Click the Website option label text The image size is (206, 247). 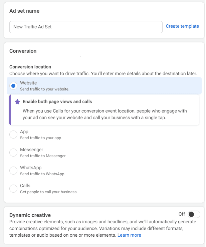pyautogui.click(x=28, y=83)
